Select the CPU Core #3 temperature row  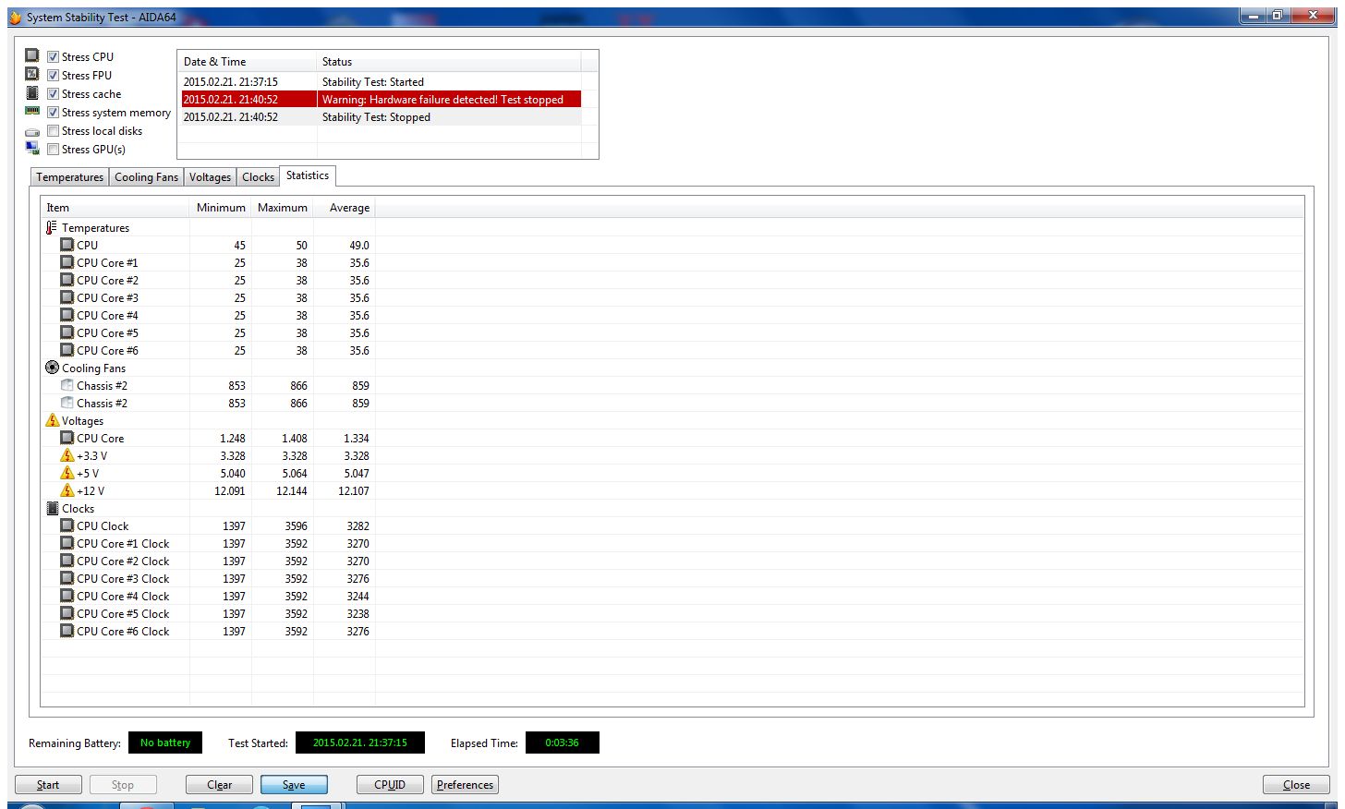point(208,297)
